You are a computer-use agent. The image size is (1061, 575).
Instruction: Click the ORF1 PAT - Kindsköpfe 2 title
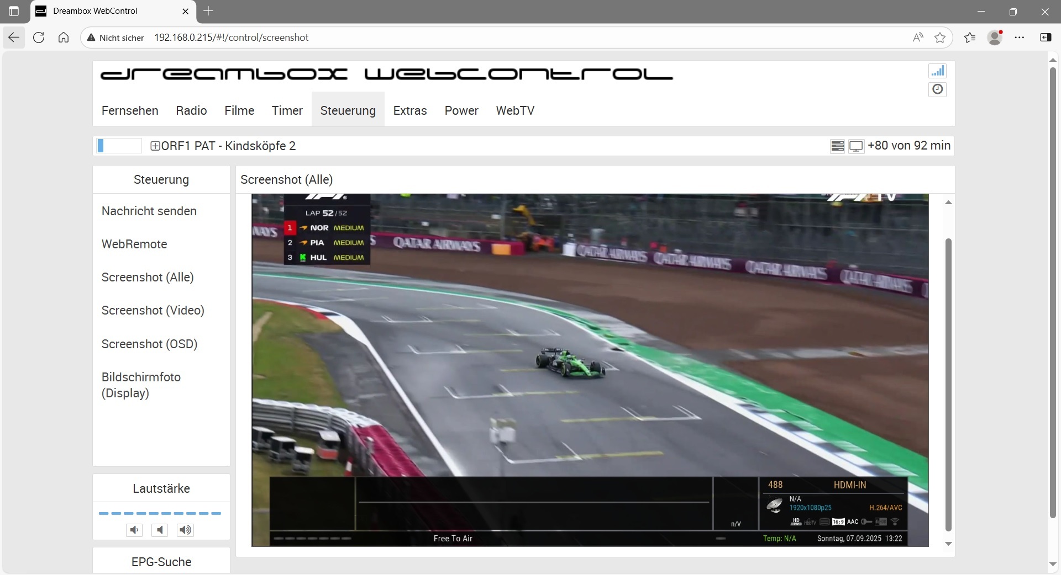(228, 146)
